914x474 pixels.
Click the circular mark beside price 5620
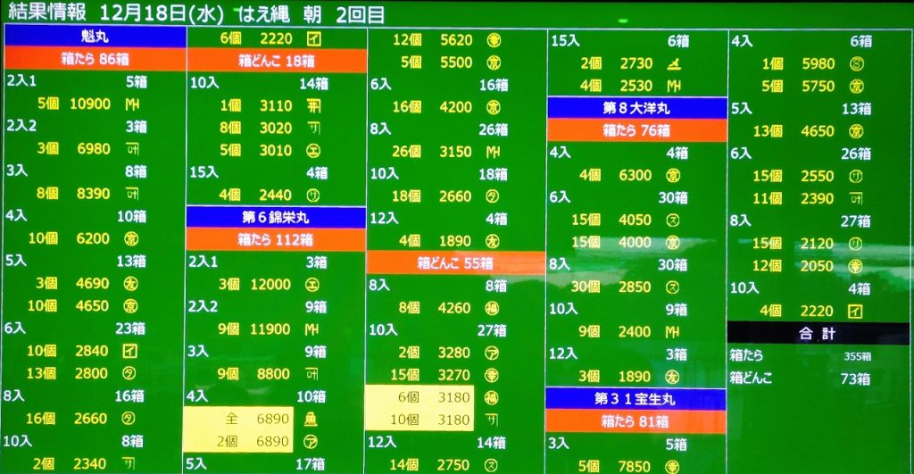pos(493,40)
